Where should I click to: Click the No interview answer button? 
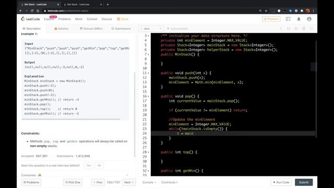click(x=99, y=166)
